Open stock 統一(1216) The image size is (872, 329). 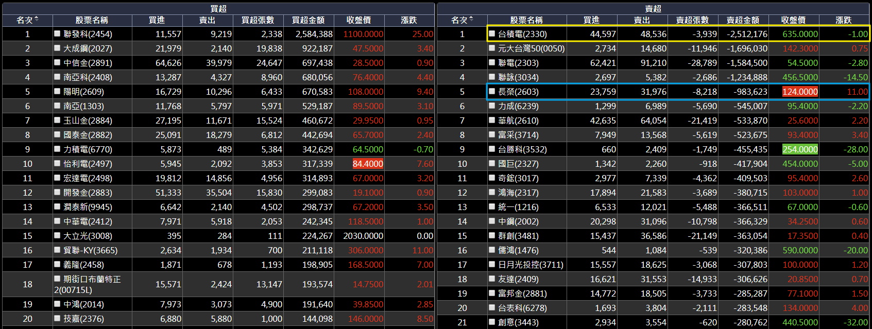point(518,207)
